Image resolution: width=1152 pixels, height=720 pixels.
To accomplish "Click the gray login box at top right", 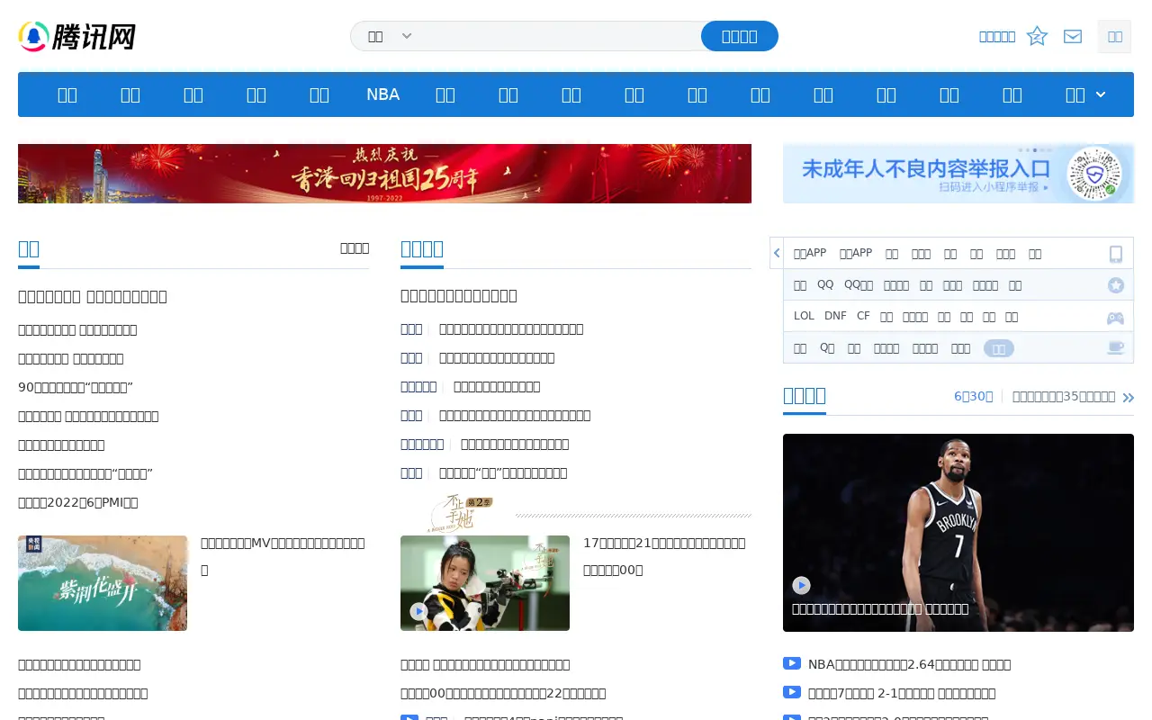I will (1114, 36).
